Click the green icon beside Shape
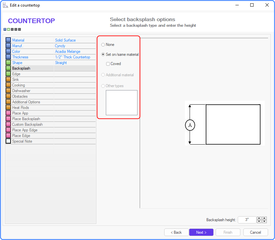Viewport: 275px width, 240px height. click(8, 63)
